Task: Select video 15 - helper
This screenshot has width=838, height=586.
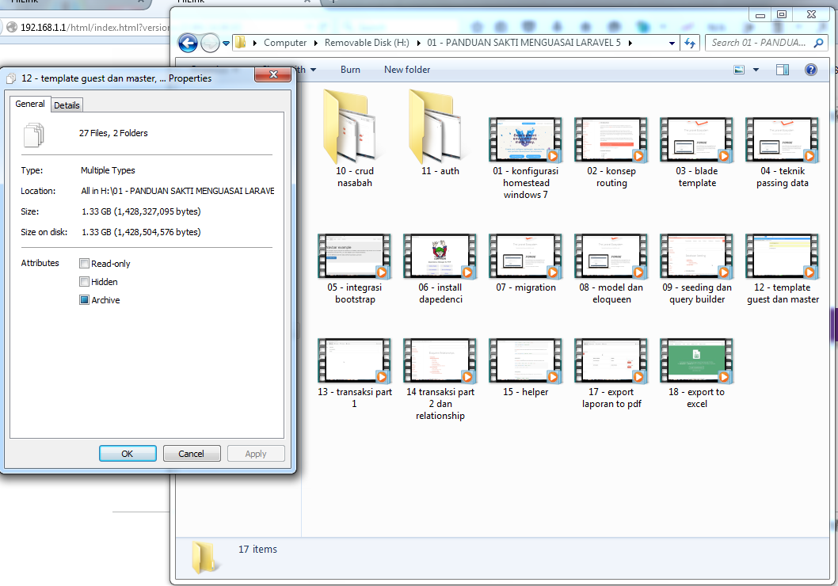Action: coord(525,367)
